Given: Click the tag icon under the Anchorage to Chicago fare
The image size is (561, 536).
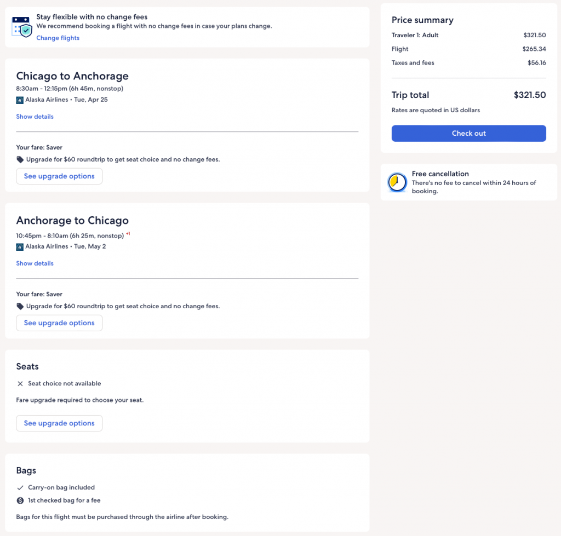Looking at the screenshot, I should pos(20,307).
